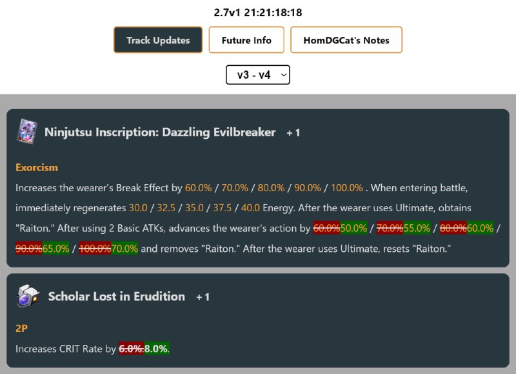
Task: Click the green 70.0% action advance value
Action: click(124, 249)
